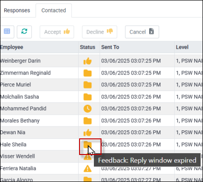Screen dimensions: 203x182
Task: Click clock status icon for Mohammed Pandid
Action: pyautogui.click(x=88, y=109)
